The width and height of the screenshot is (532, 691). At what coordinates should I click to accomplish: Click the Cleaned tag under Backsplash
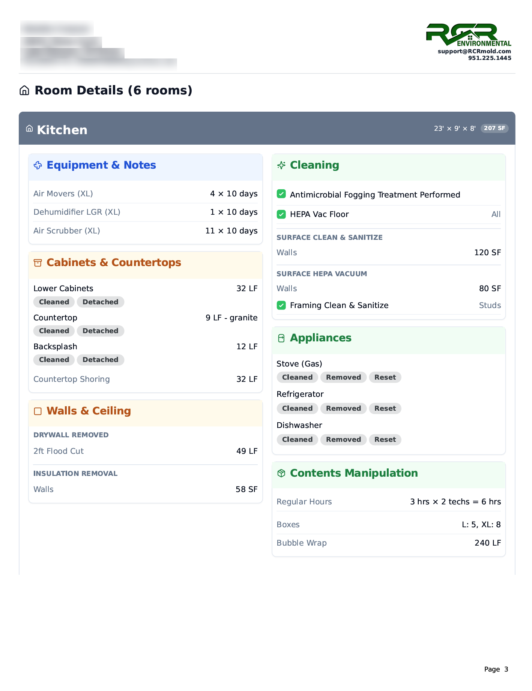(x=54, y=360)
